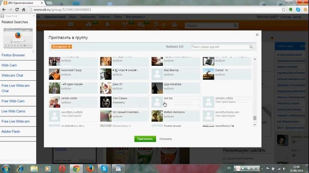Click the browser forward arrow
Image resolution: width=309 pixels, height=173 pixels.
coord(11,10)
